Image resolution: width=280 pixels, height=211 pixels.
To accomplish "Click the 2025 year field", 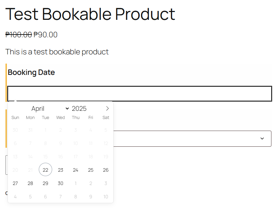I will click(x=79, y=109).
